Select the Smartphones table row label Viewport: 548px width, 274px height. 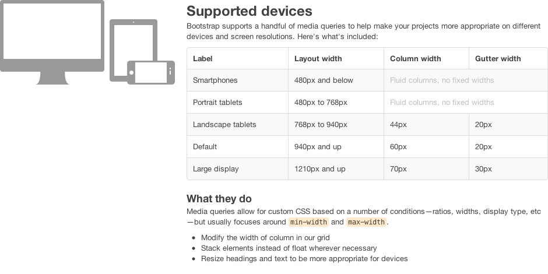click(x=215, y=80)
